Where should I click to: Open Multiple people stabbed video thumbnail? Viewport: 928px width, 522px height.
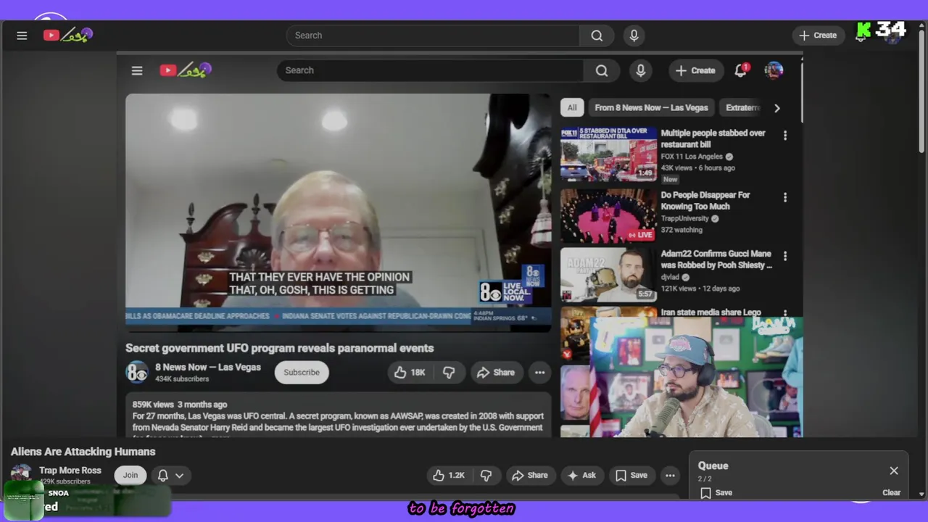[x=608, y=154]
